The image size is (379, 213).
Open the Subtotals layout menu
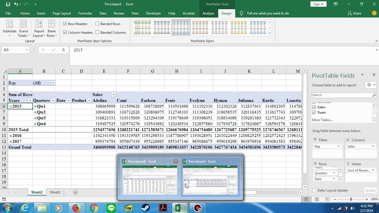point(9,29)
